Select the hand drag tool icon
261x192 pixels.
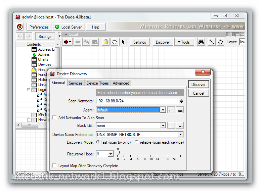coord(114,42)
